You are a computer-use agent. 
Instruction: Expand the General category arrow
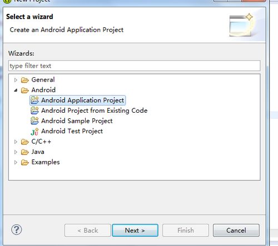(x=16, y=80)
